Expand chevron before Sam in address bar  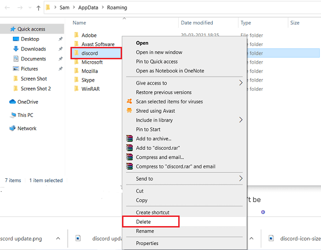click(55, 7)
